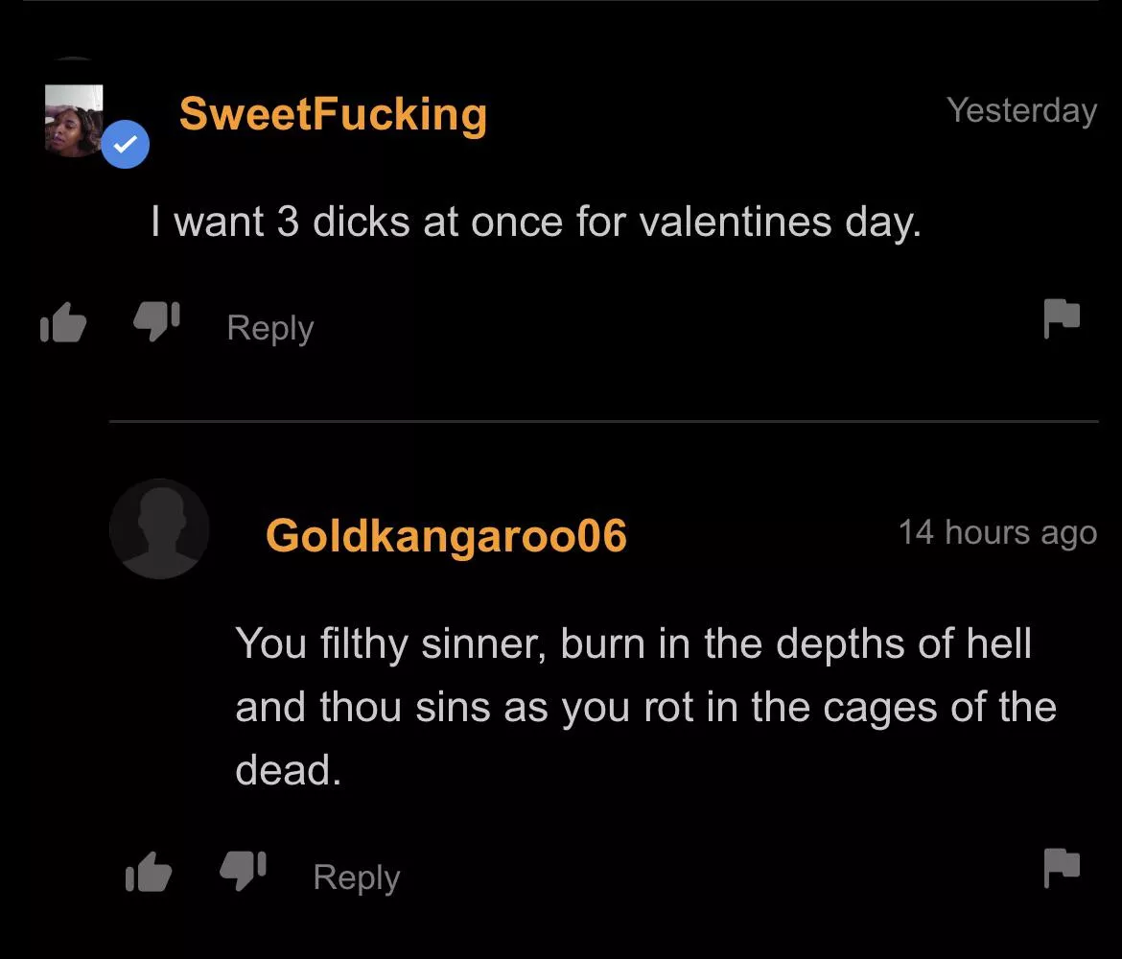The image size is (1122, 959).
Task: Click the divider line between comments
Action: (604, 421)
